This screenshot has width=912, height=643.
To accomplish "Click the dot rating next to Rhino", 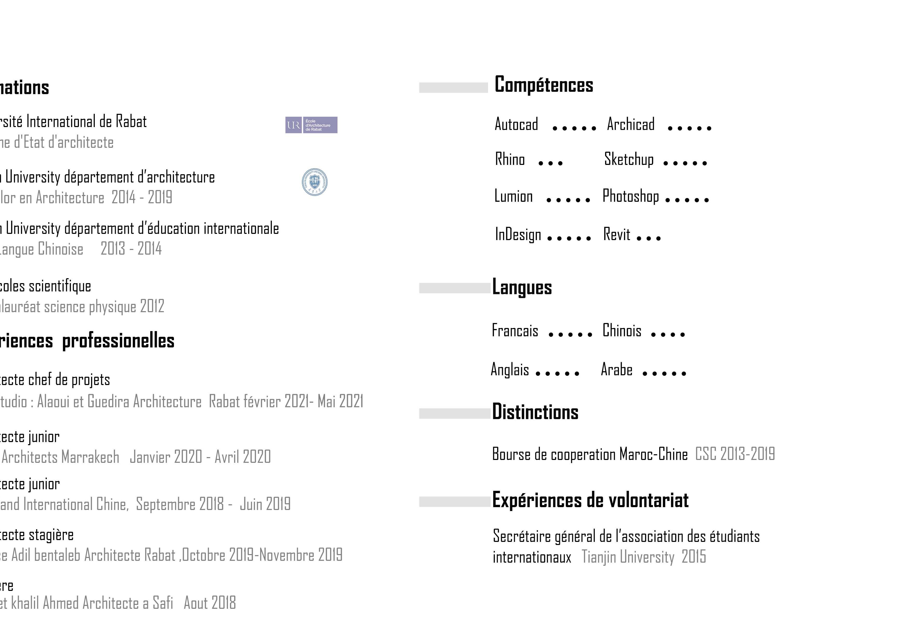I will [x=551, y=163].
